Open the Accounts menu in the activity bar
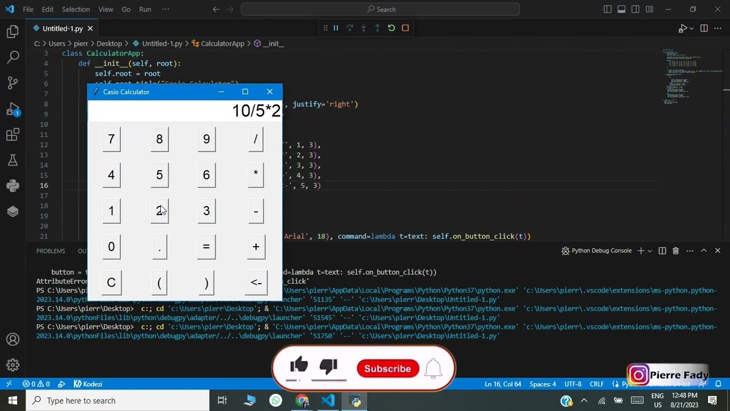The width and height of the screenshot is (730, 411). pyautogui.click(x=13, y=340)
